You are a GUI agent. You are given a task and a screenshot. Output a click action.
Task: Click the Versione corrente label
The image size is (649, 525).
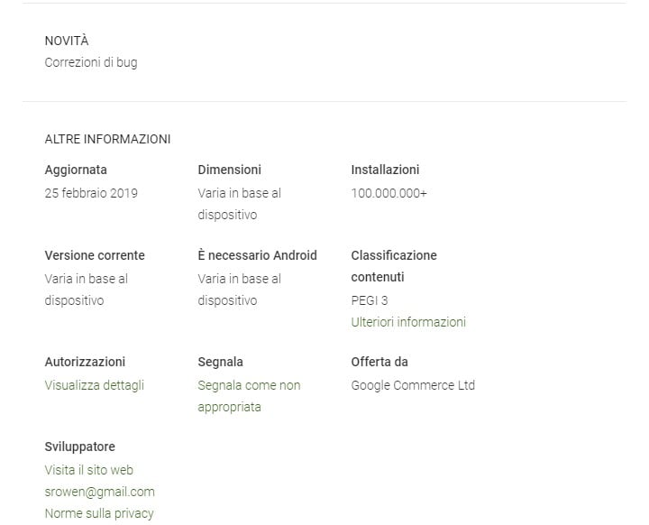click(x=95, y=255)
